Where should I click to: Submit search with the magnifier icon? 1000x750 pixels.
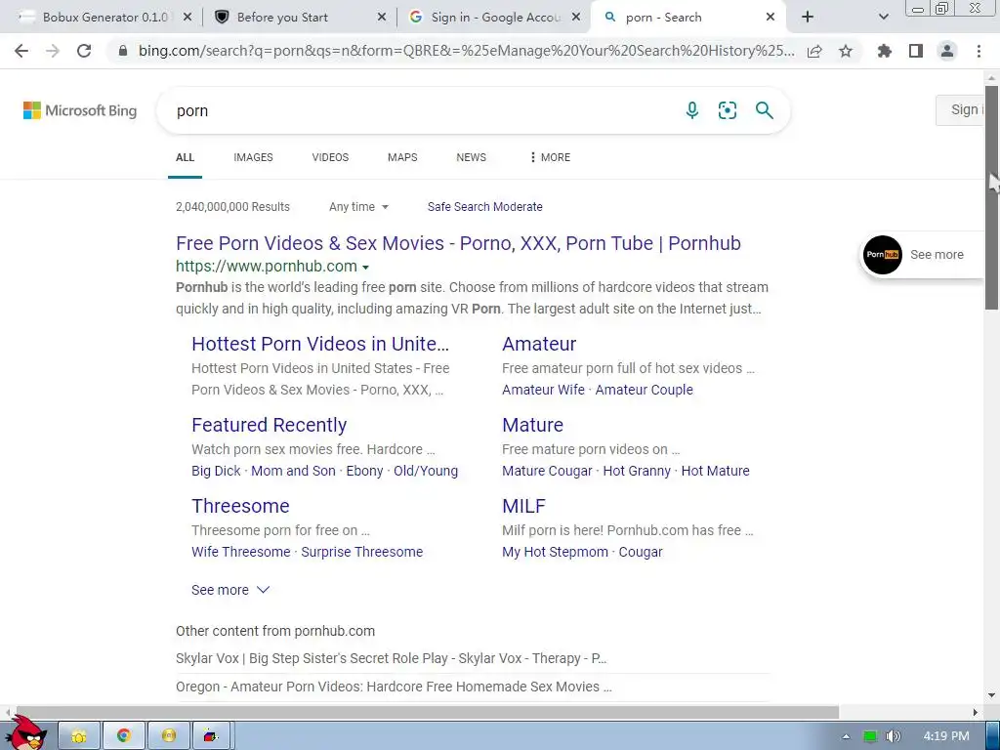(764, 110)
